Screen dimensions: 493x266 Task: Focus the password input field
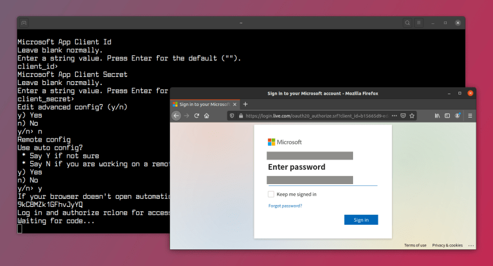click(x=322, y=180)
